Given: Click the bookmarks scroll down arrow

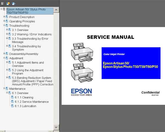Looking at the screenshot, I should click(56, 127).
